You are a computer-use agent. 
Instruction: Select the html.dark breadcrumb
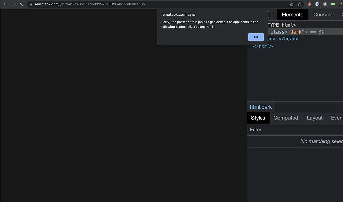tap(261, 107)
